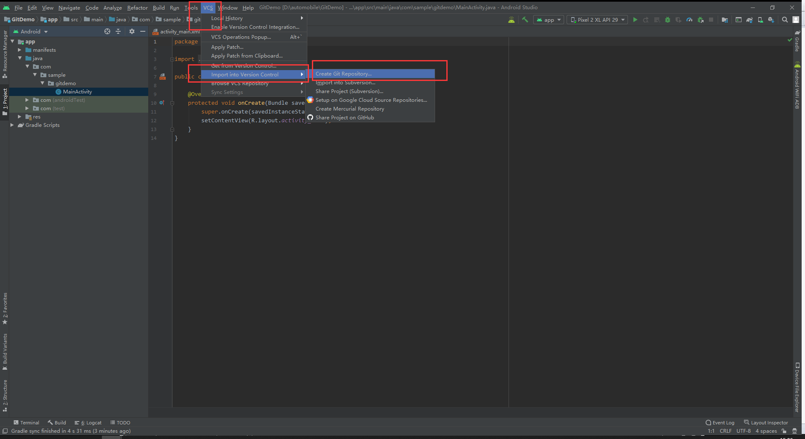
Task: Open the Event Log
Action: 720,423
